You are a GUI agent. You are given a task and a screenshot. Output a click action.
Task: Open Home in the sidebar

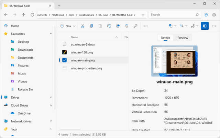[x=15, y=26]
